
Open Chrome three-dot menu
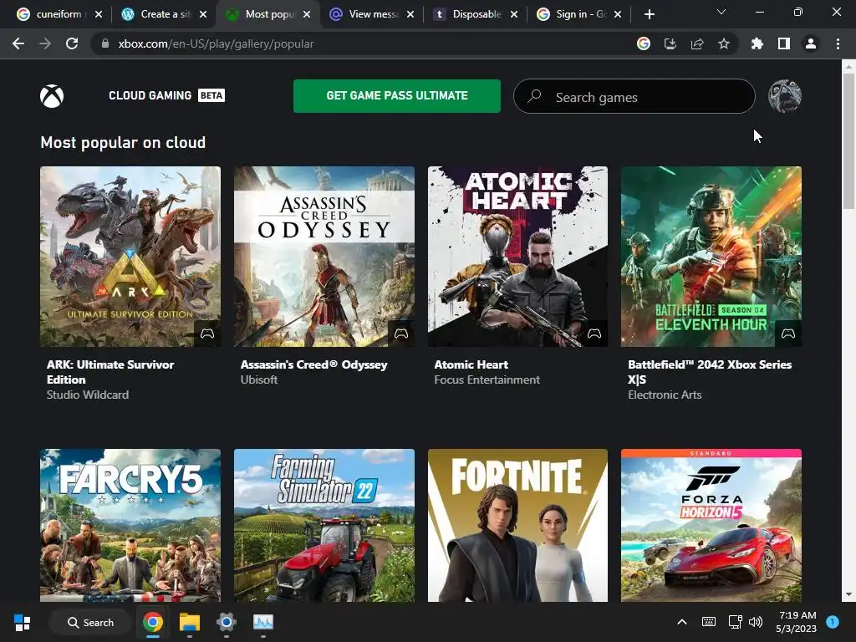point(838,43)
